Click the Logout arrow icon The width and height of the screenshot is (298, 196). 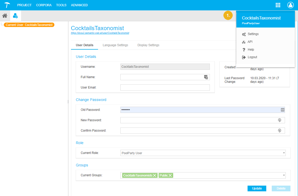pyautogui.click(x=244, y=57)
